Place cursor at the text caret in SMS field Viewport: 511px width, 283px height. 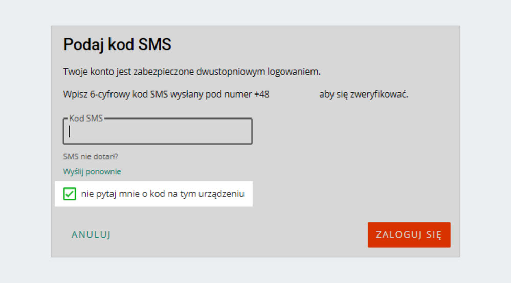tap(70, 132)
